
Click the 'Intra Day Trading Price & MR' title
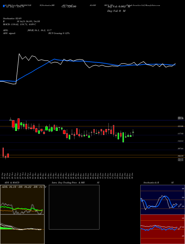[68, 183]
